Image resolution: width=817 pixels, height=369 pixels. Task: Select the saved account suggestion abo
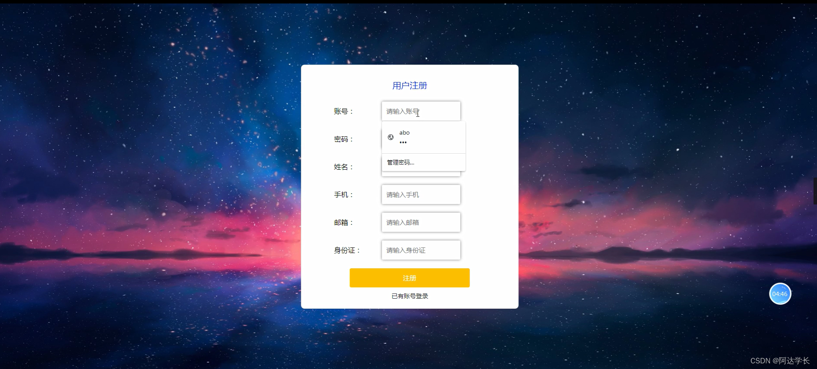click(424, 137)
